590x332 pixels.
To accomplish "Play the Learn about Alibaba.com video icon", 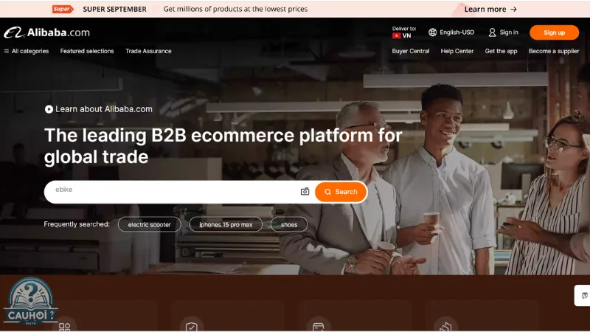I will (x=49, y=109).
